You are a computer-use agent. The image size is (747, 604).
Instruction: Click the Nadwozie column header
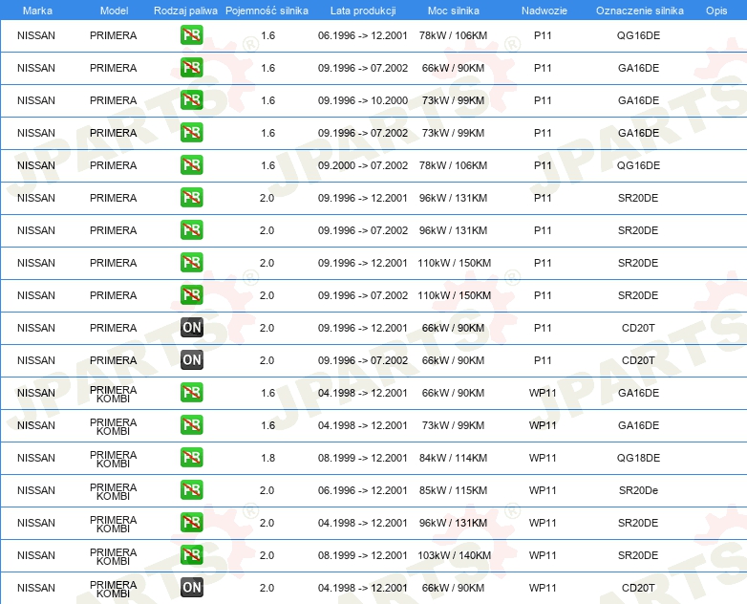point(544,11)
